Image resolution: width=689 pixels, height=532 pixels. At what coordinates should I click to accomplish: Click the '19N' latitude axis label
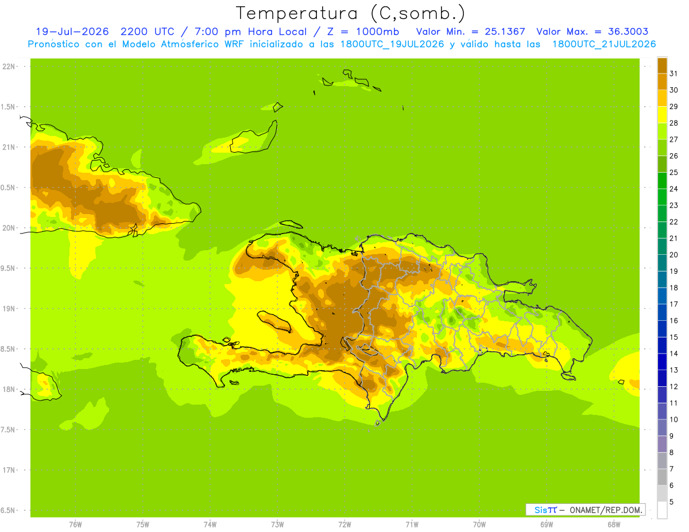pos(8,309)
